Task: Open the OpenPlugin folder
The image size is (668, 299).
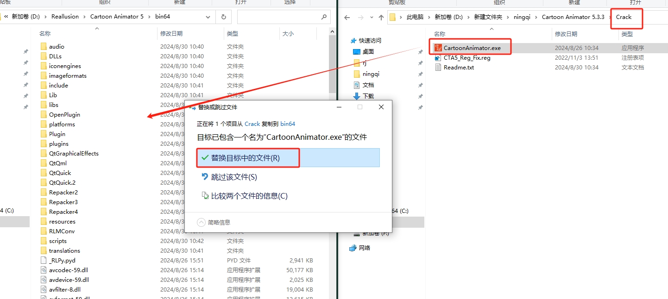Action: coord(64,114)
